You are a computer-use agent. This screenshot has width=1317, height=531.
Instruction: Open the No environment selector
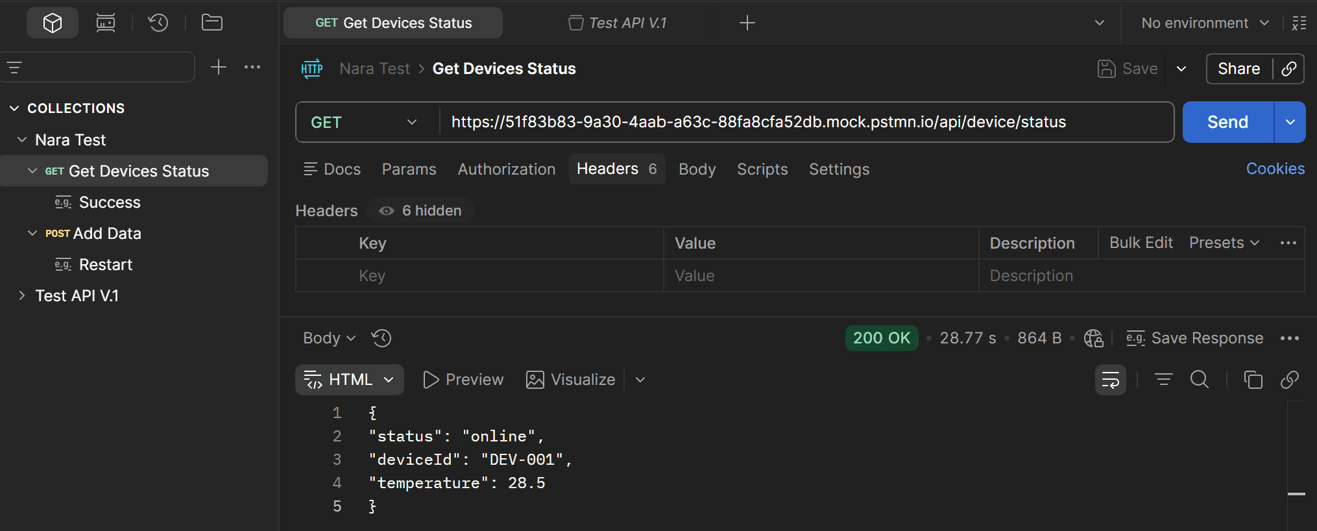(x=1205, y=23)
